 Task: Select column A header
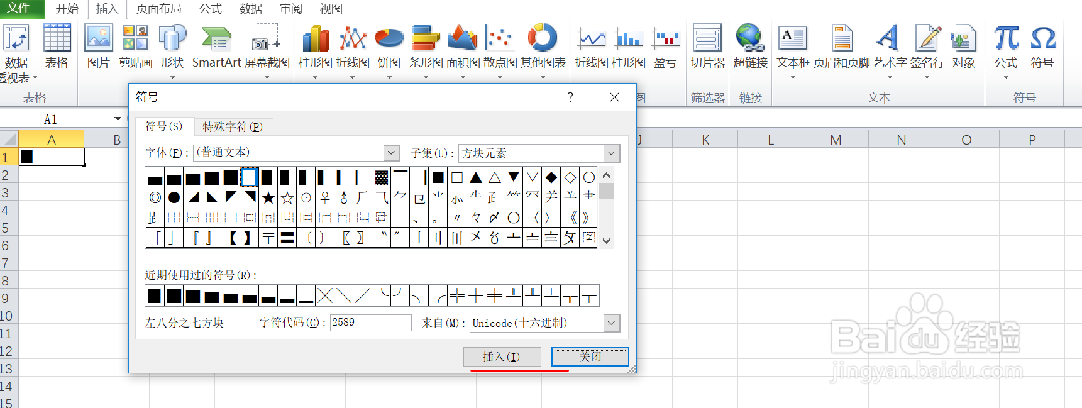click(52, 140)
